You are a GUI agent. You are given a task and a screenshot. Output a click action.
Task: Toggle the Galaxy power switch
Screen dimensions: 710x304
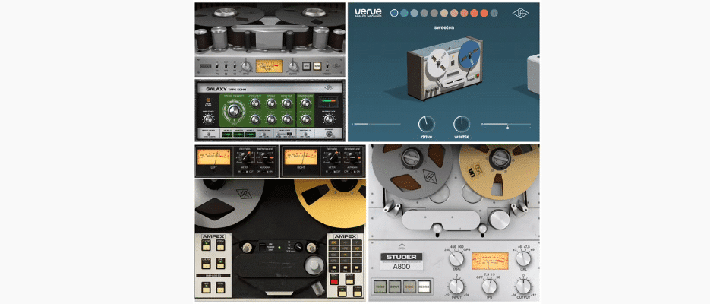tap(330, 134)
